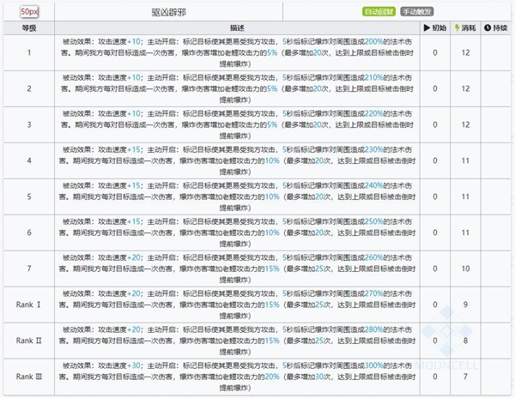This screenshot has width=515, height=398.
Task: Click the initial value 0 in level 2 row
Action: click(435, 88)
